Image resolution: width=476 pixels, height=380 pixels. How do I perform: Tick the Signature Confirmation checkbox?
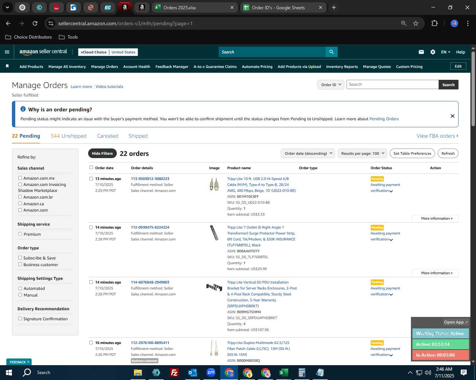[x=20, y=319]
